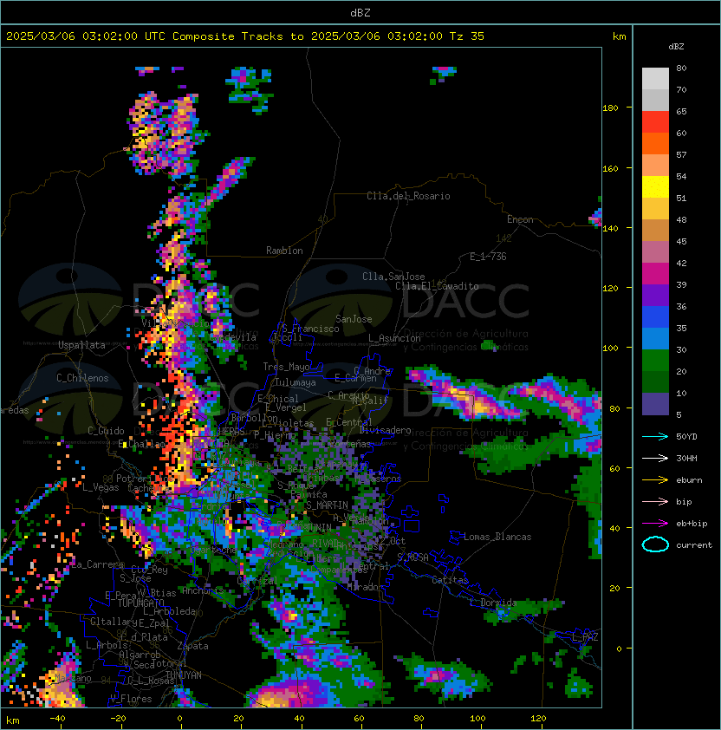Click the dBZ title at top

click(360, 13)
